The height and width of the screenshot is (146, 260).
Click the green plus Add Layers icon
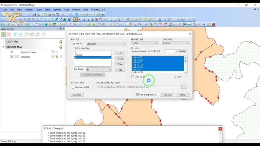tap(3, 34)
